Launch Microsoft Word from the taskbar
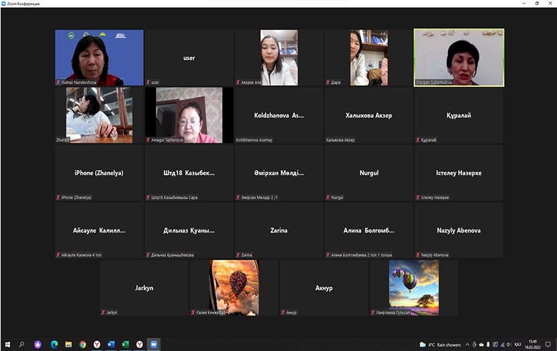557x351 pixels. (x=111, y=344)
